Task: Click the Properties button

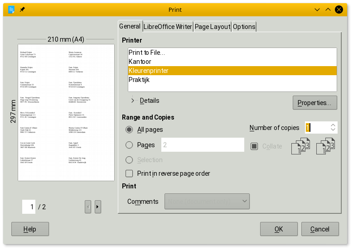Action: pyautogui.click(x=314, y=103)
